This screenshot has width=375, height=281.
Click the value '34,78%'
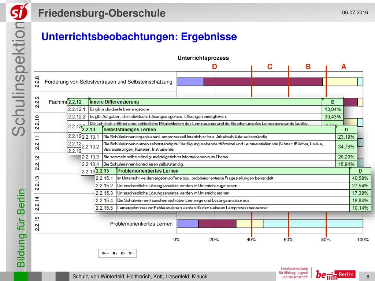tap(346, 146)
